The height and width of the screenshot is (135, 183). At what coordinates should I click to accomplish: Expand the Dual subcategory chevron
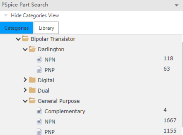[25, 90]
